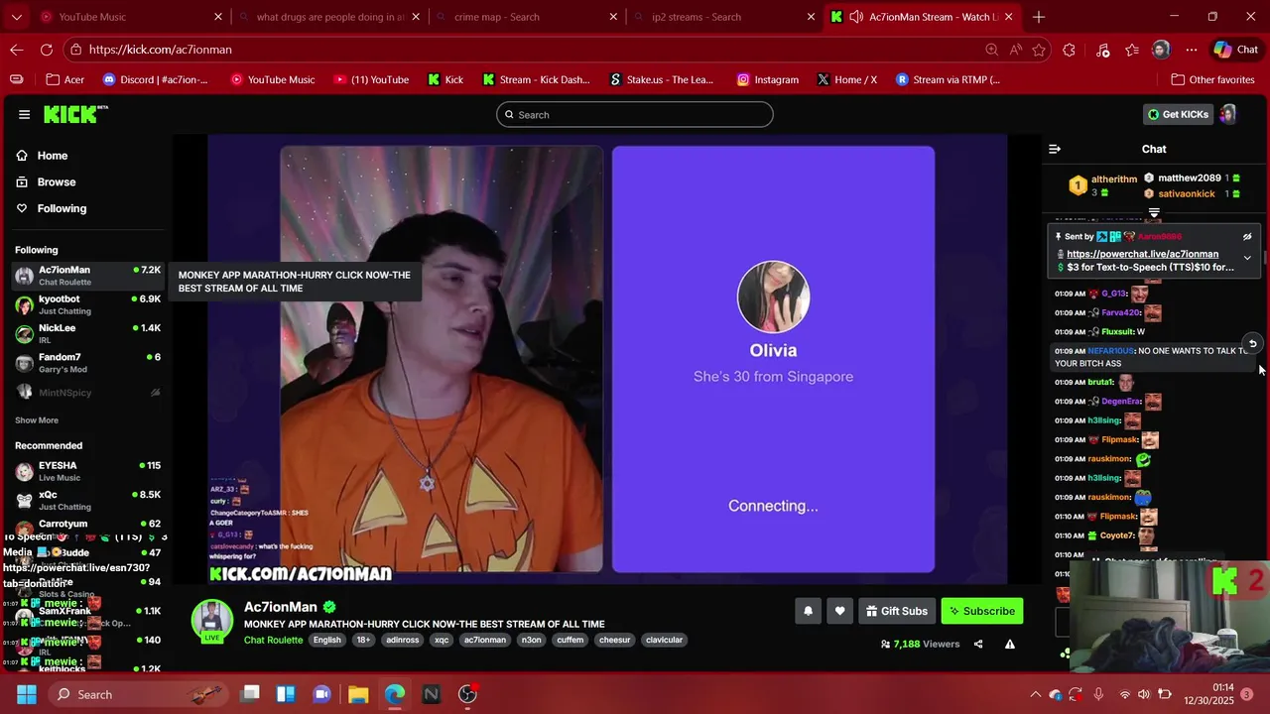1270x714 pixels.
Task: Open the Carrotyum recommended channel
Action: [x=87, y=525]
